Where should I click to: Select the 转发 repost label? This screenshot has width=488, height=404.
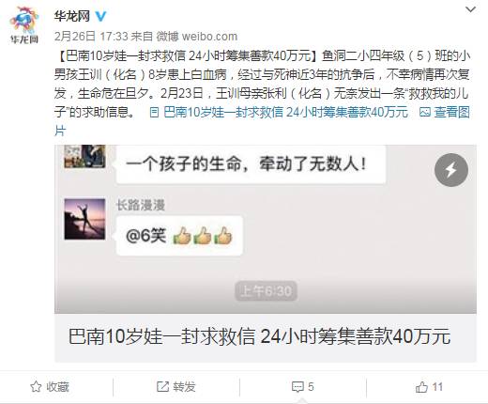[184, 387]
